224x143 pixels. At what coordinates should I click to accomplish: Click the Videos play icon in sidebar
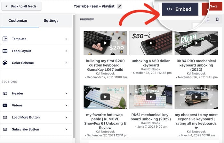pos(5,105)
